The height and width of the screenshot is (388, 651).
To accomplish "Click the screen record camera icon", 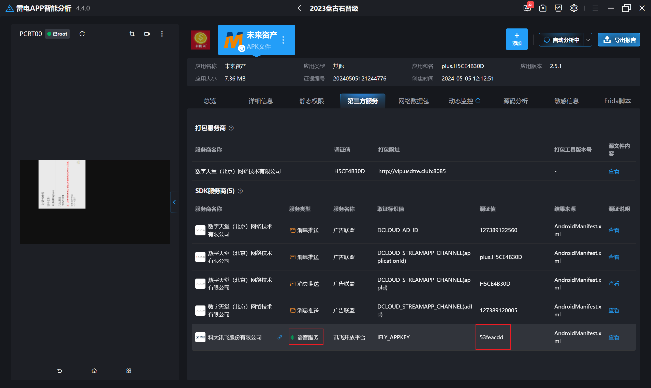I will (x=147, y=34).
